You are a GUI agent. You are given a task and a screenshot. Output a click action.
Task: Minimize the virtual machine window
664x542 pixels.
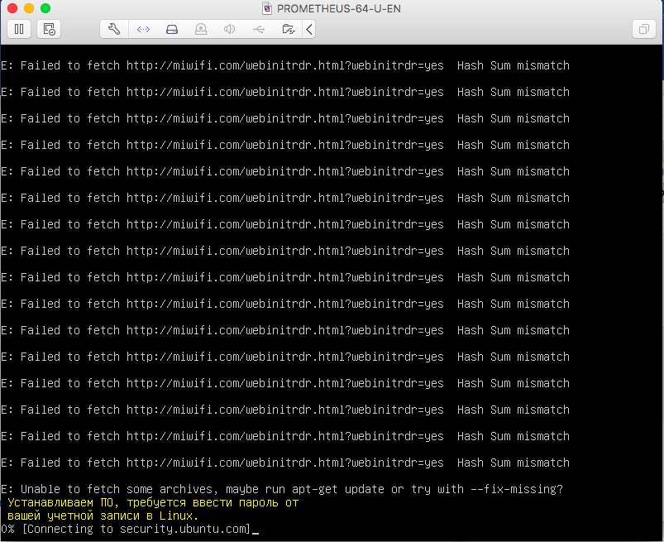pos(29,8)
